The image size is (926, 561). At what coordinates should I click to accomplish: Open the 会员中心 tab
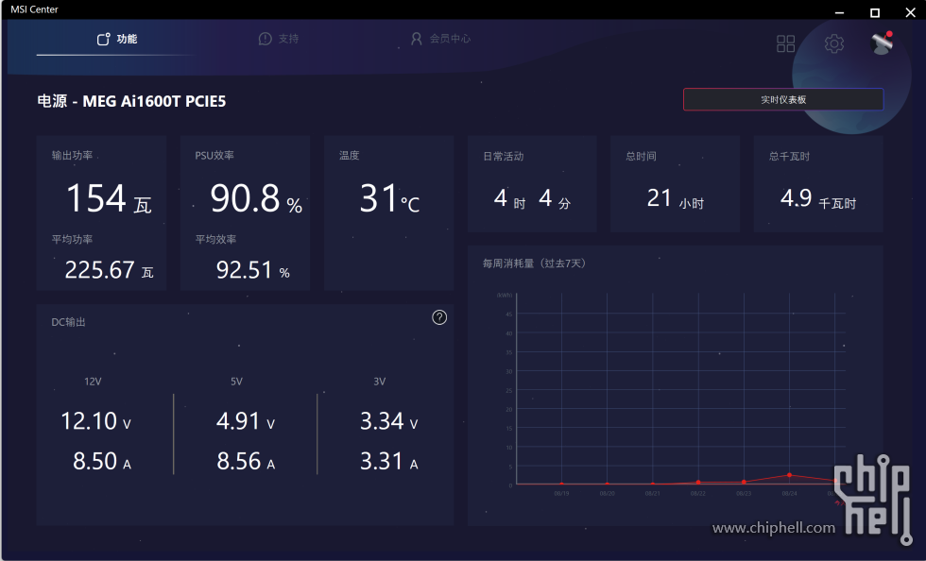tap(440, 39)
